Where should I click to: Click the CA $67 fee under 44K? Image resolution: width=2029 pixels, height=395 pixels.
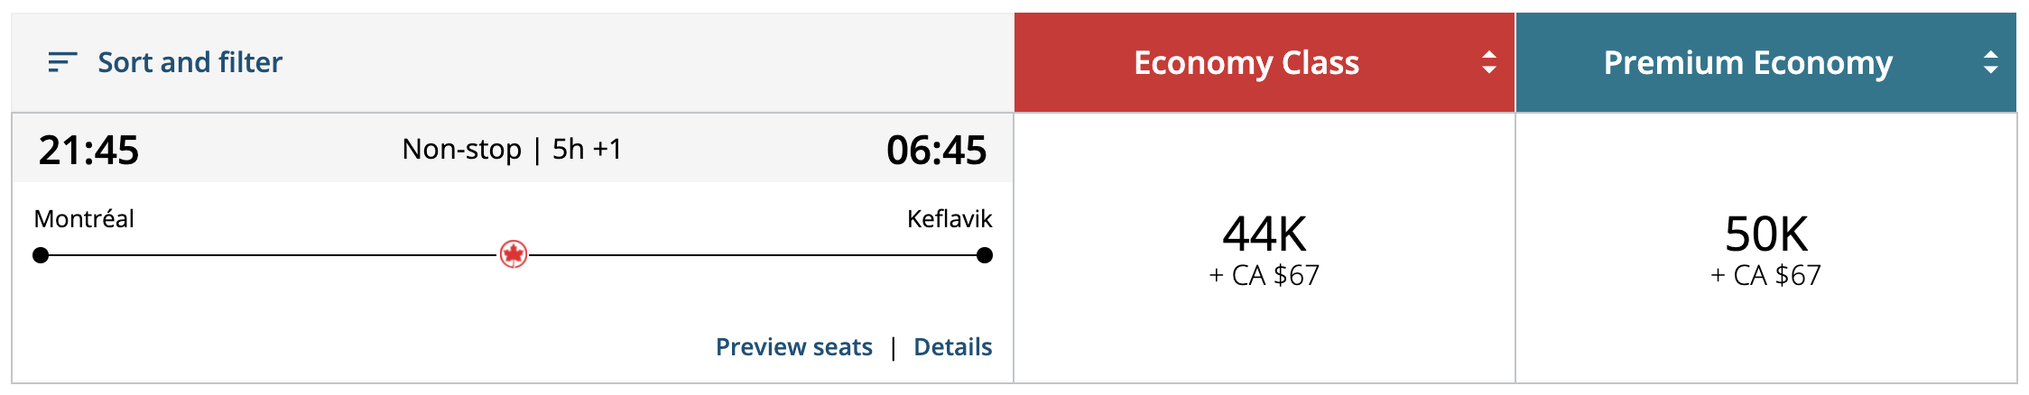click(1264, 275)
